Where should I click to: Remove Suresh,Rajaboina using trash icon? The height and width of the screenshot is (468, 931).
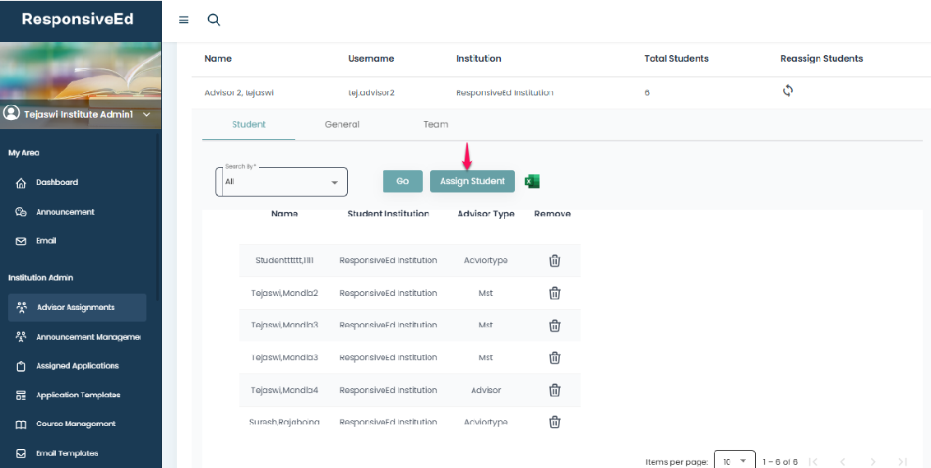click(x=554, y=422)
